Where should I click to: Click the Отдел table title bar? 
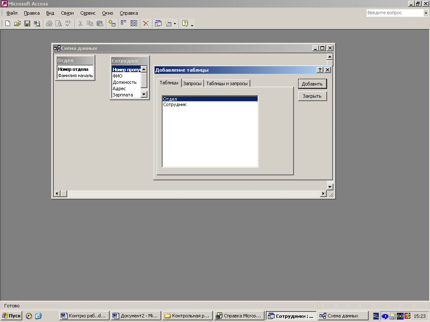coord(75,60)
